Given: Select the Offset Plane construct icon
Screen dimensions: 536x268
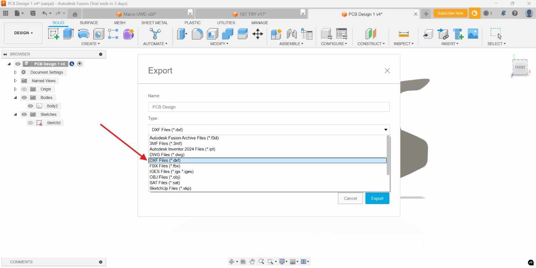Looking at the screenshot, I should [371, 34].
